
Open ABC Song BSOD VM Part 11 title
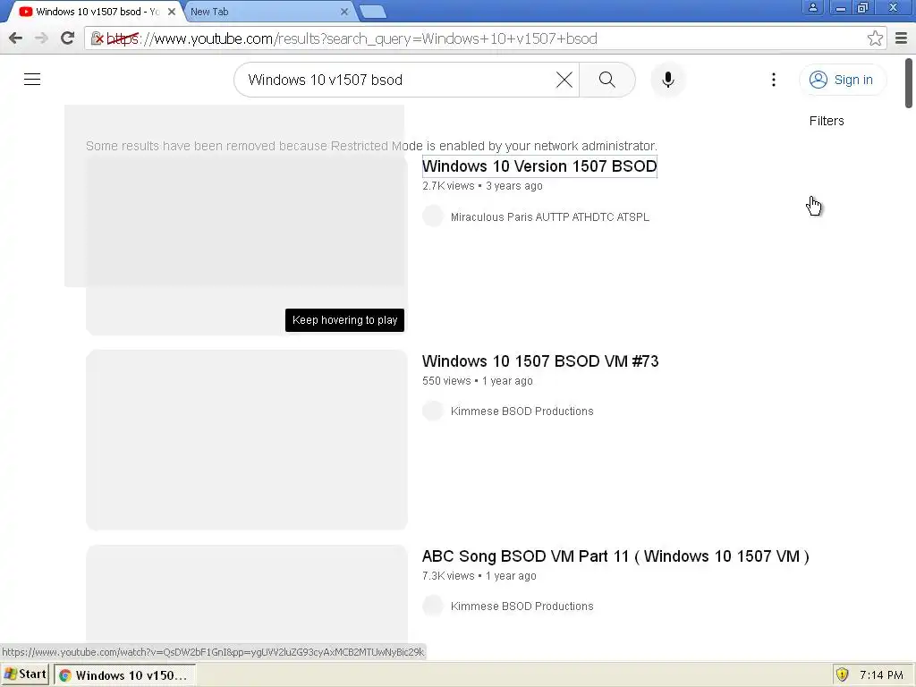[x=615, y=556]
